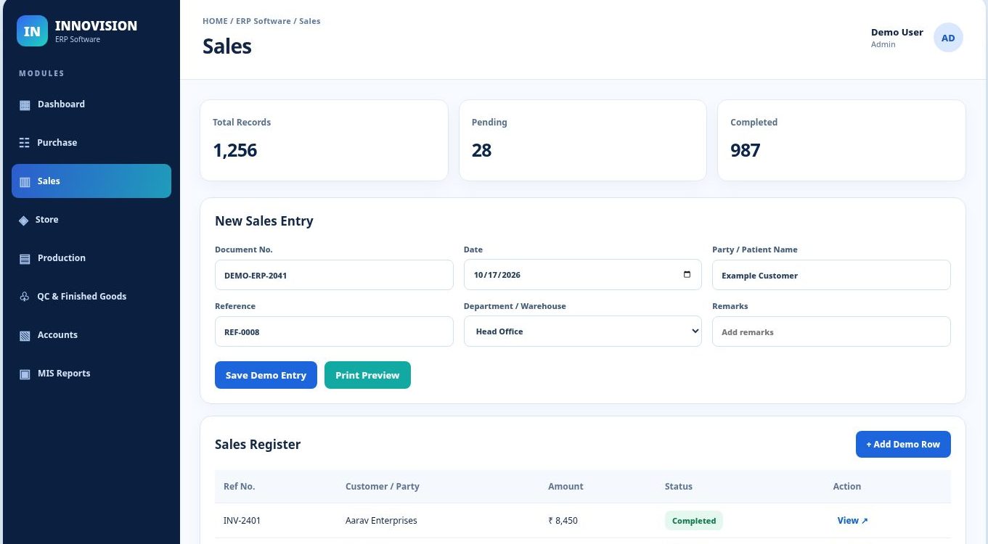Focus the Document No. input field
Image resolution: width=988 pixels, height=544 pixels.
334,275
